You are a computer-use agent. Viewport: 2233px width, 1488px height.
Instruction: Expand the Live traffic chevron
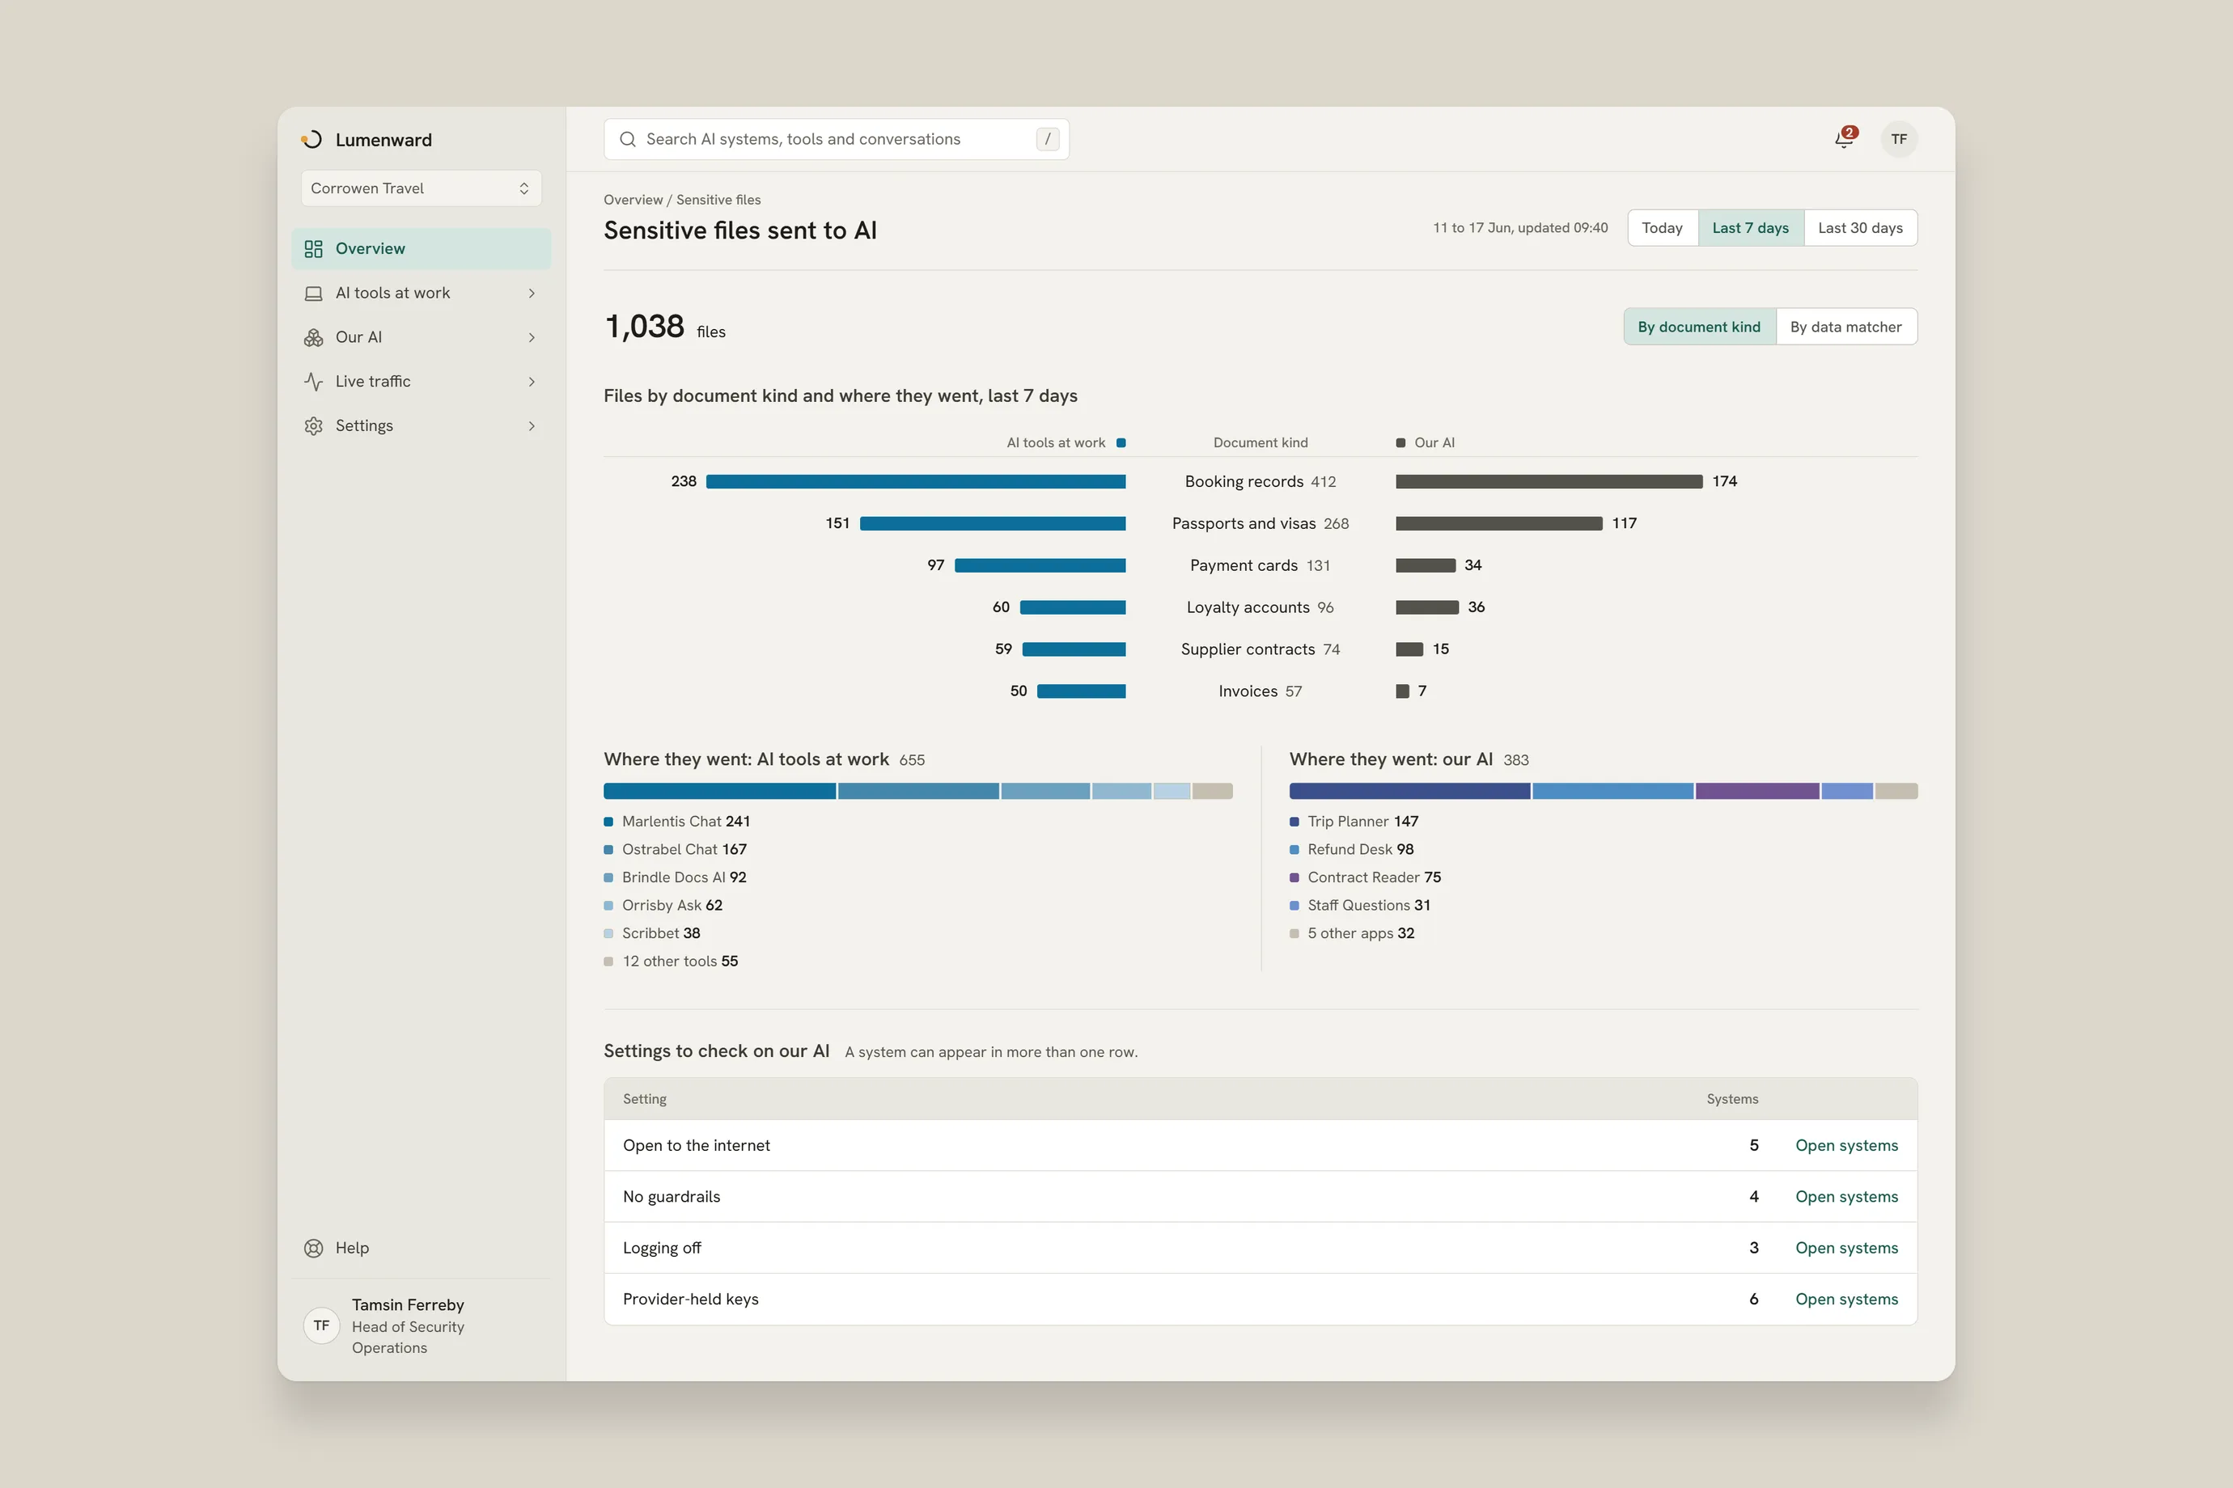(x=532, y=382)
